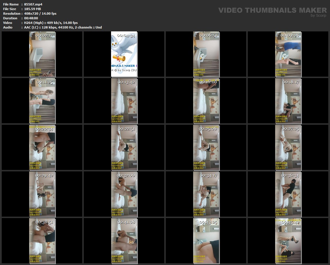Screen dimensions: 330x265
Task: Open the frame stamped 00:32:00
Action: coord(124,194)
